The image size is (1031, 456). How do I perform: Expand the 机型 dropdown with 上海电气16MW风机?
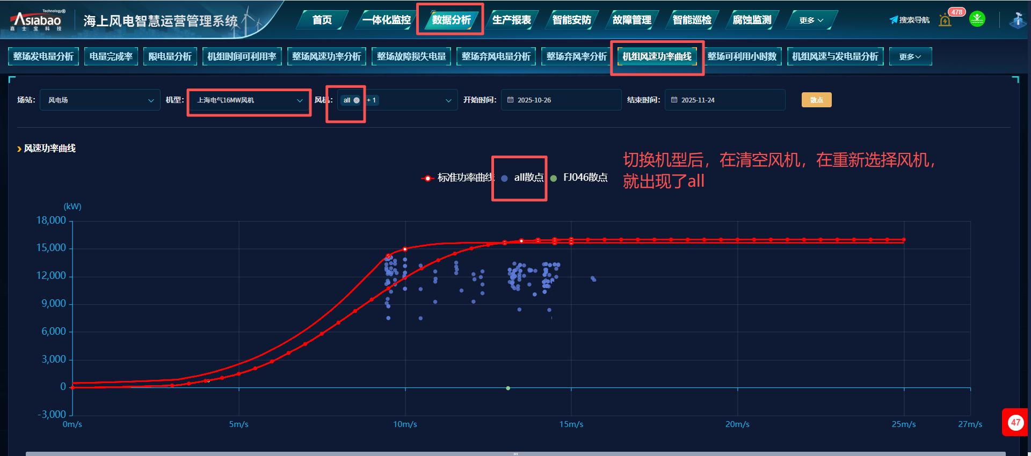[x=249, y=100]
